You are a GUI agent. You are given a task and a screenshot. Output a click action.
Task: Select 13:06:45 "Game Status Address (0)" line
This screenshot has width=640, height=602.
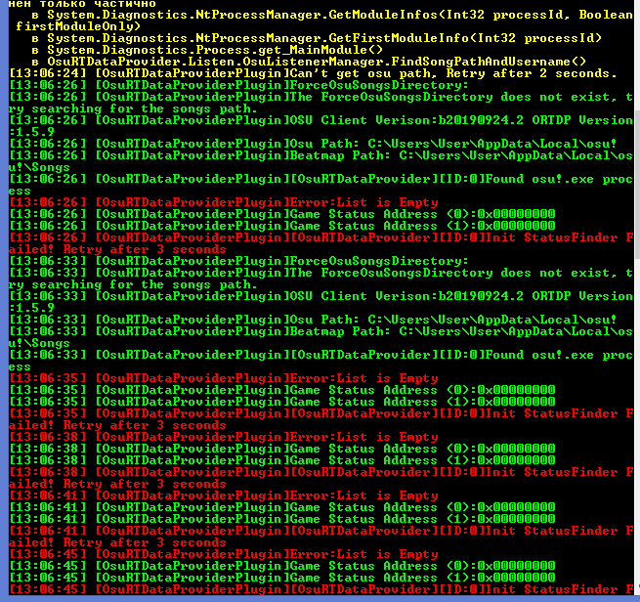point(282,566)
